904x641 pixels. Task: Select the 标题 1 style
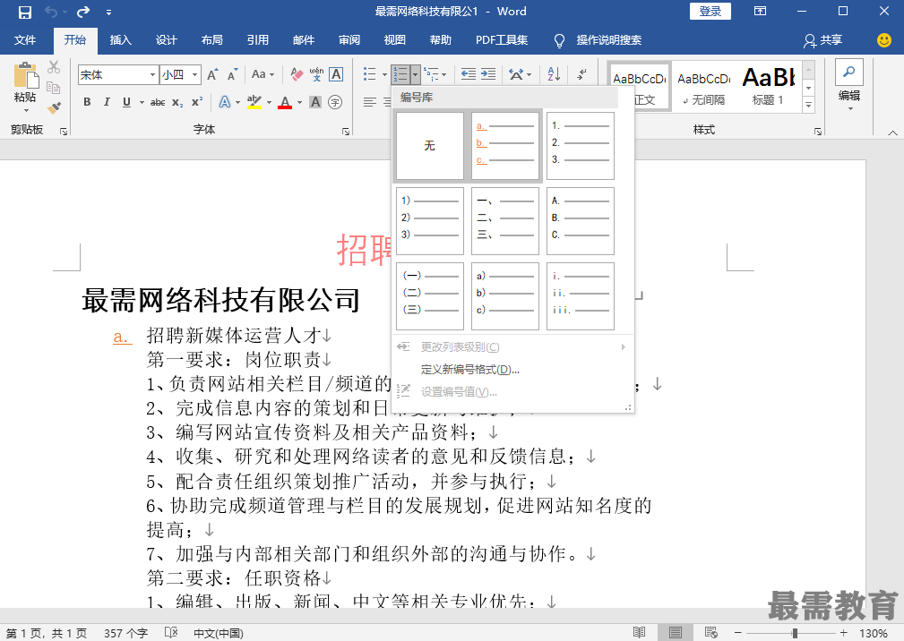[769, 86]
